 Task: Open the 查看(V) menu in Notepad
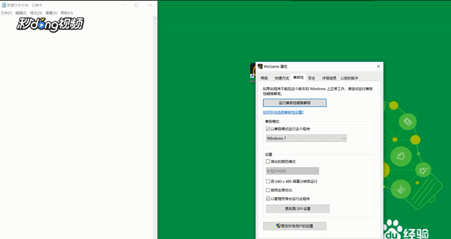51,13
